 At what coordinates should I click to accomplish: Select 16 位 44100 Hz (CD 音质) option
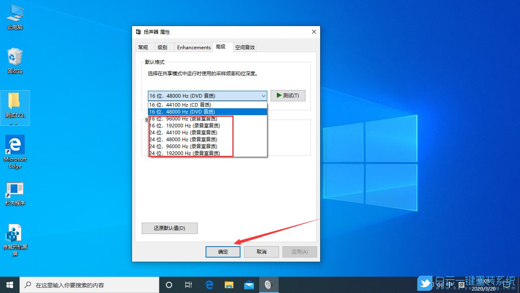pos(181,105)
